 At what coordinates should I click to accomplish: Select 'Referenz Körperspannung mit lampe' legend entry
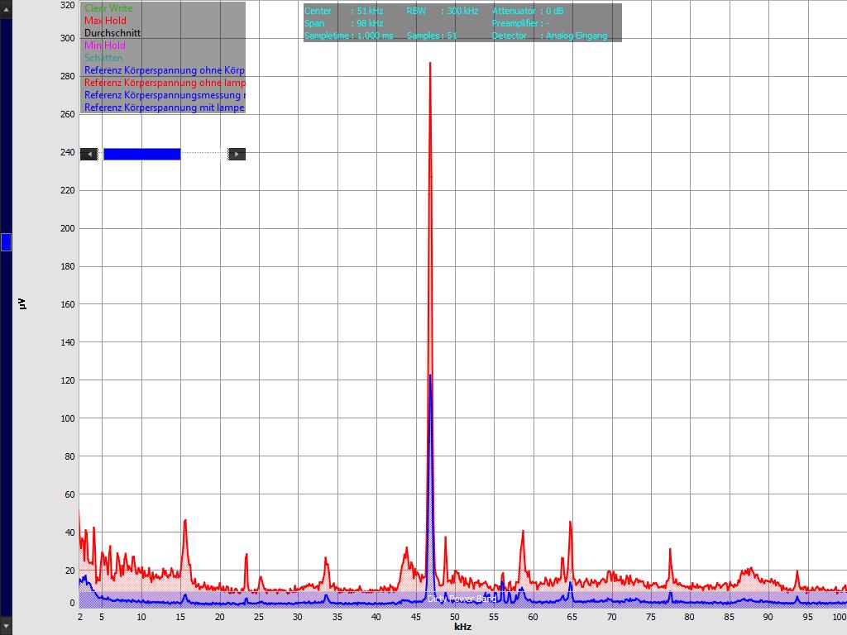tap(165, 107)
